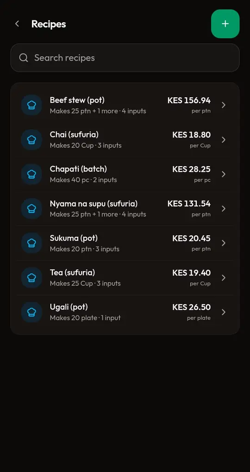Open Tea (sufuria) via its right chevron
Image resolution: width=250 pixels, height=472 pixels.
[224, 277]
